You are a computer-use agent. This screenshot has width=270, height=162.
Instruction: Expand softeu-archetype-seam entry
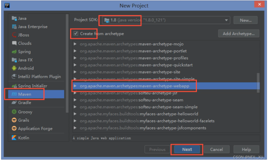point(75,100)
